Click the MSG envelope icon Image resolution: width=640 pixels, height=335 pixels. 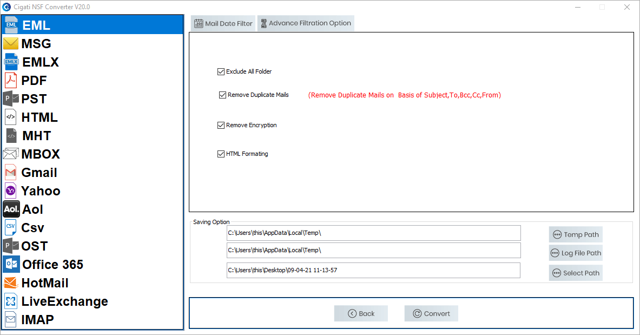click(11, 43)
